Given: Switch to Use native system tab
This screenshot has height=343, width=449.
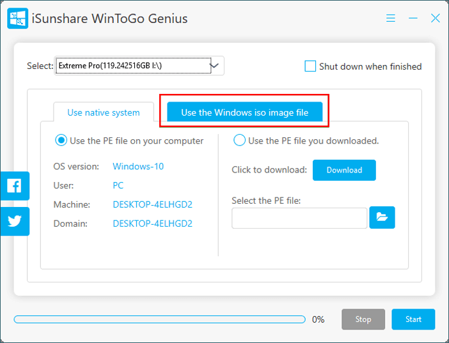Looking at the screenshot, I should pyautogui.click(x=104, y=112).
